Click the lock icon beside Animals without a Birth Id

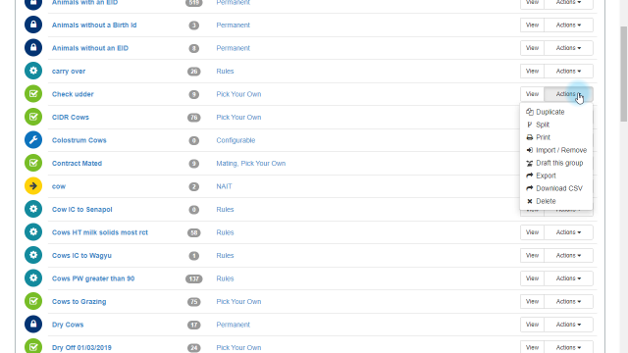click(x=33, y=25)
